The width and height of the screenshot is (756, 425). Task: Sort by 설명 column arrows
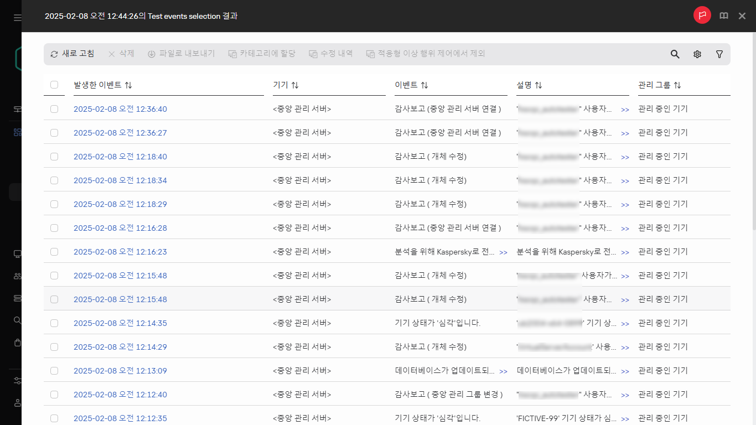point(538,85)
